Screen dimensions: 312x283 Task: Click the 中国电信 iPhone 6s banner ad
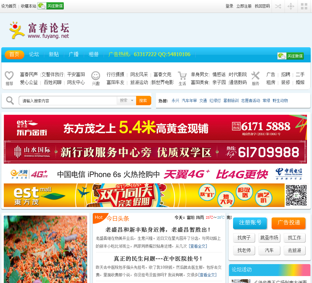pyautogui.click(x=155, y=174)
